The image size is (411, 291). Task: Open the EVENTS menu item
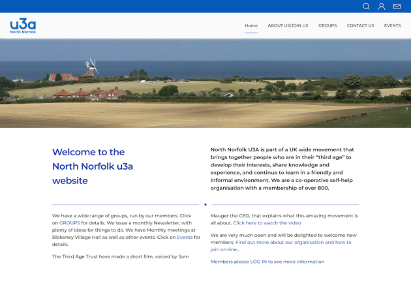point(392,25)
